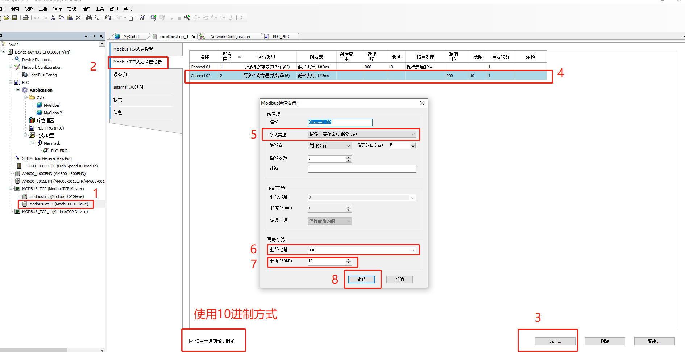Open the 文件 menu
The height and width of the screenshot is (352, 685).
(3, 9)
